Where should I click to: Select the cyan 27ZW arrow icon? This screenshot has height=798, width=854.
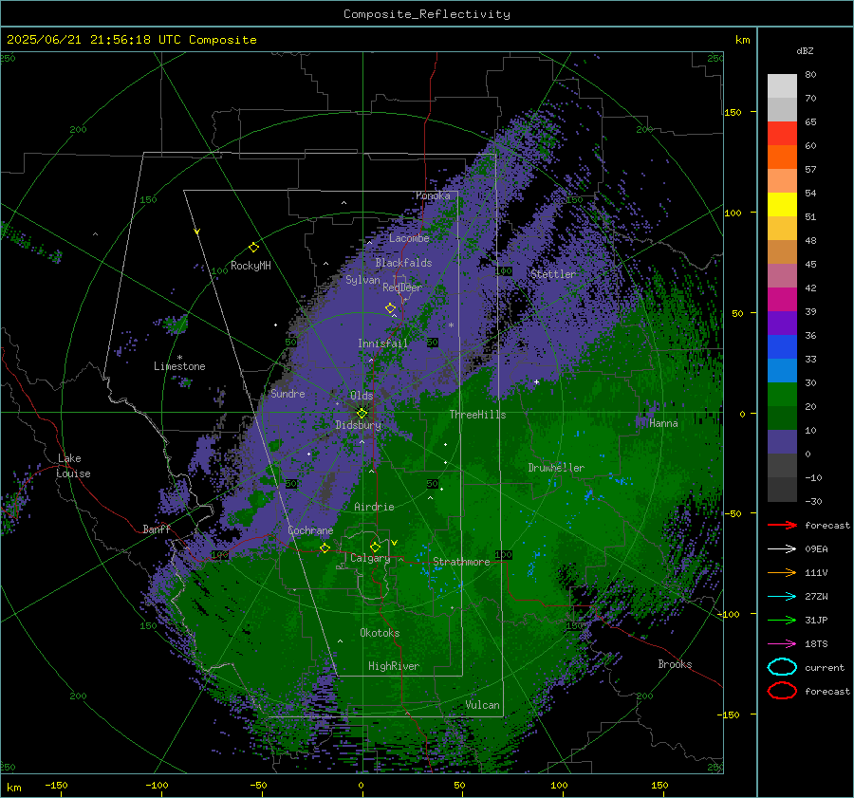point(782,597)
